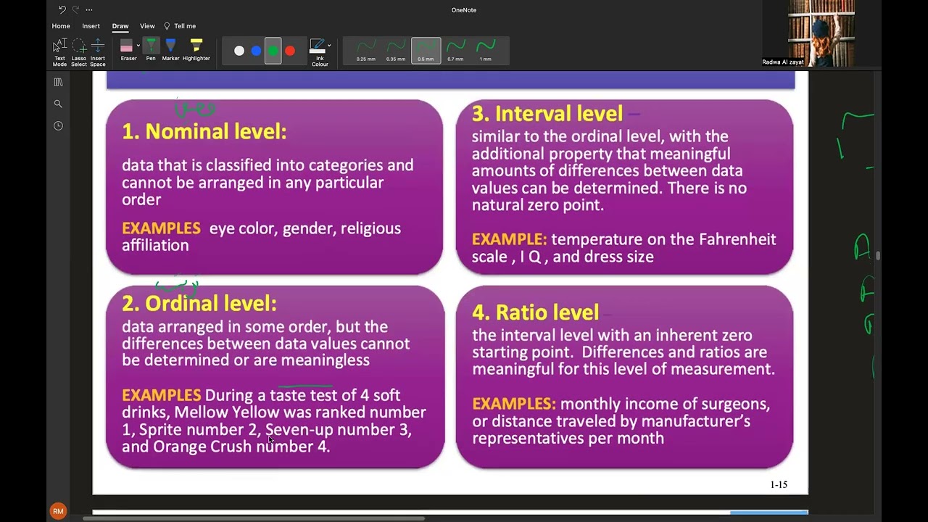Select the Draw tab
This screenshot has width=928, height=522.
120,26
